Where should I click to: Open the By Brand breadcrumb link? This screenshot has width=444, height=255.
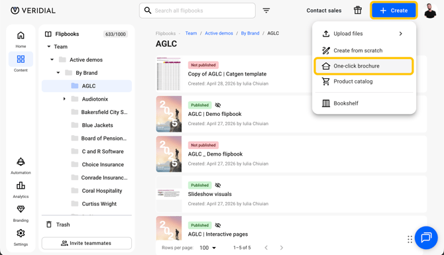(250, 33)
